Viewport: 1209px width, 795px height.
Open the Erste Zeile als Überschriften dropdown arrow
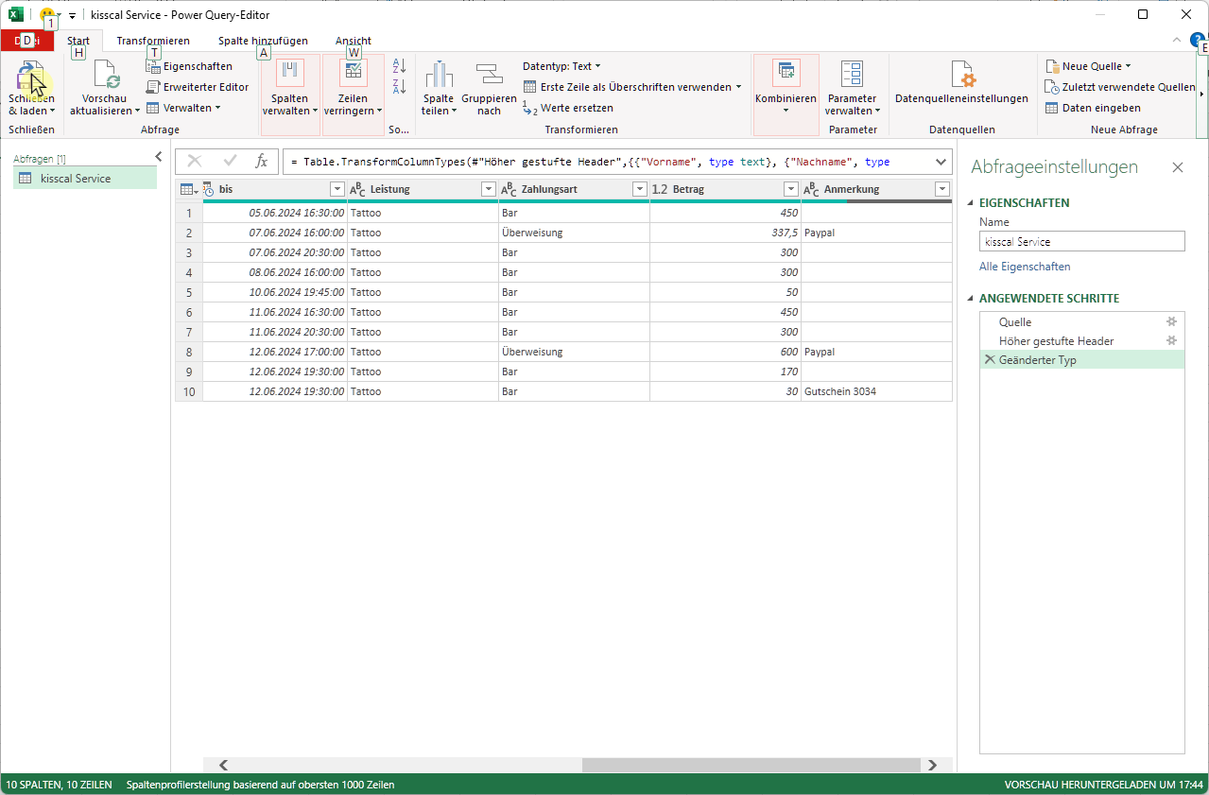(737, 87)
